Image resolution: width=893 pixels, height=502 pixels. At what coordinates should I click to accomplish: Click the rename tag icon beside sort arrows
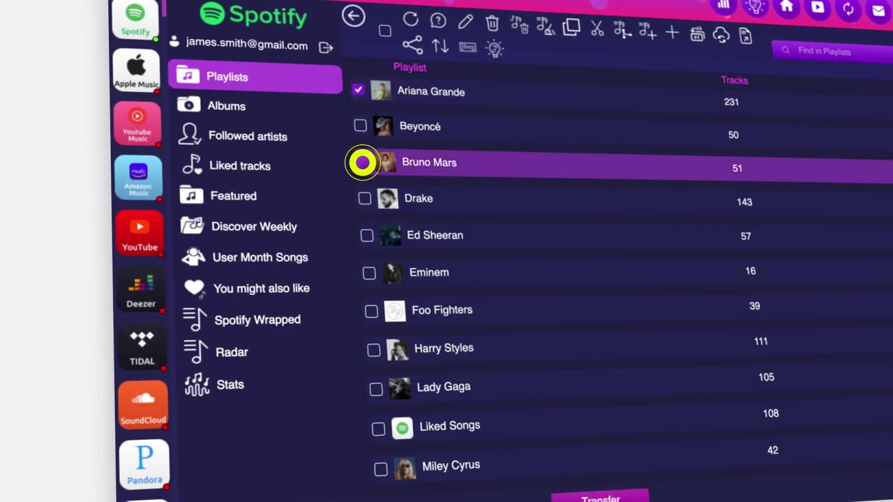tap(467, 47)
